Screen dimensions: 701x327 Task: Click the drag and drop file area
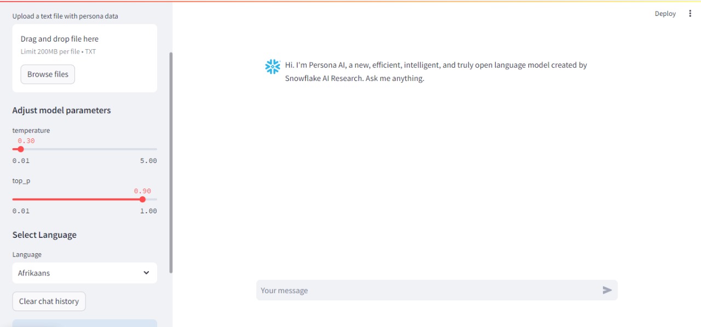pyautogui.click(x=85, y=58)
